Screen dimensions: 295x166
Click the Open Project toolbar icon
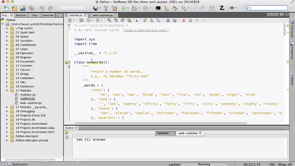coord(23,8)
